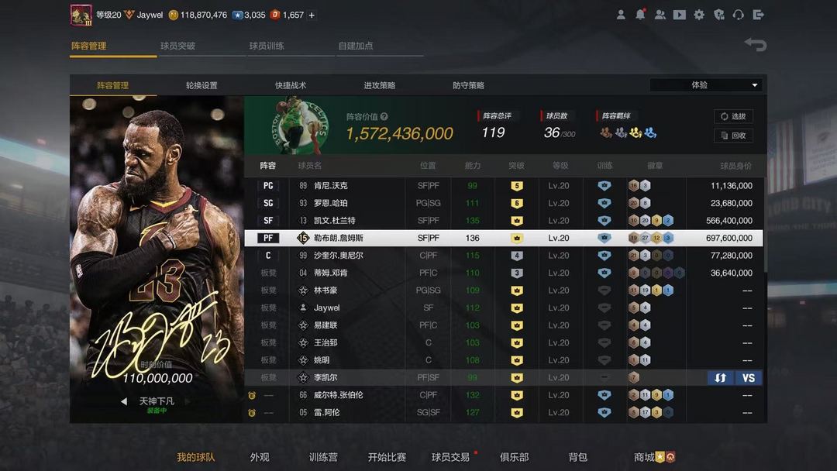This screenshot has height=471, width=837.
Task: Expand the 体验 dropdown
Action: coord(706,84)
